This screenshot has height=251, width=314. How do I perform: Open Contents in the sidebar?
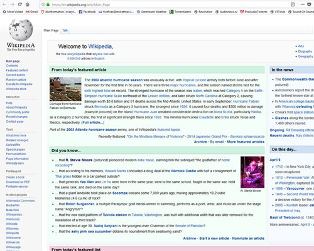[12, 66]
